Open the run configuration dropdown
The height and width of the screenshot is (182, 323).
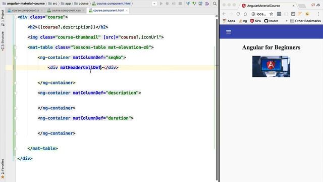tap(154, 4)
